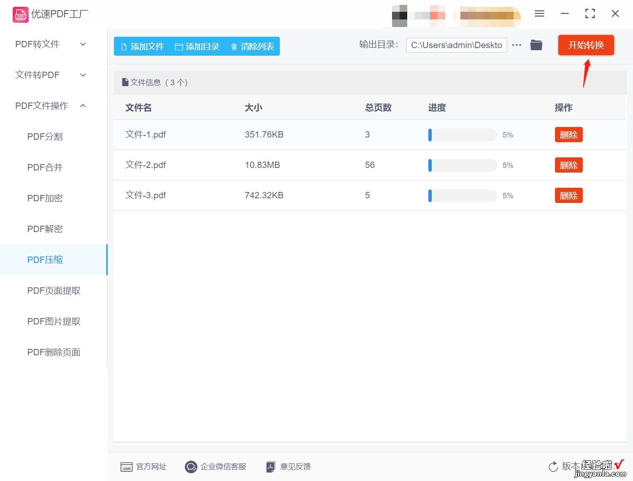The height and width of the screenshot is (481, 633).
Task: Select PDF图片提取 in the sidebar
Action: [x=54, y=322]
